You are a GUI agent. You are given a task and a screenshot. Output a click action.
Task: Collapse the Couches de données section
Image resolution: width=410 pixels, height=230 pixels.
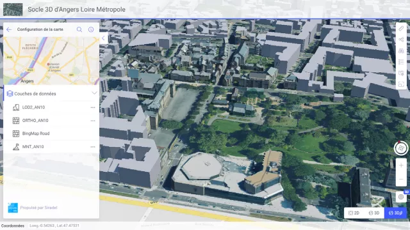(x=94, y=93)
